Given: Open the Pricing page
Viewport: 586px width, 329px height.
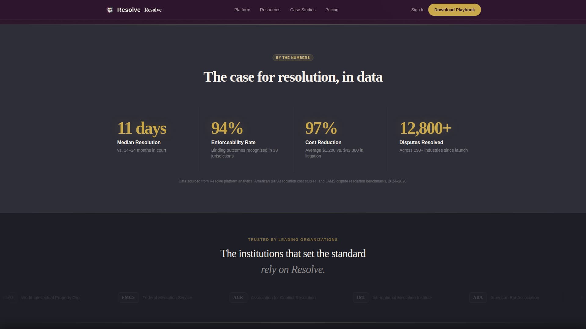Looking at the screenshot, I should (331, 10).
